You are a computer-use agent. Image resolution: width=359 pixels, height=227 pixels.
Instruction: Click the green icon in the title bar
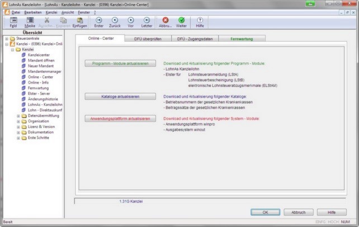(310, 3)
